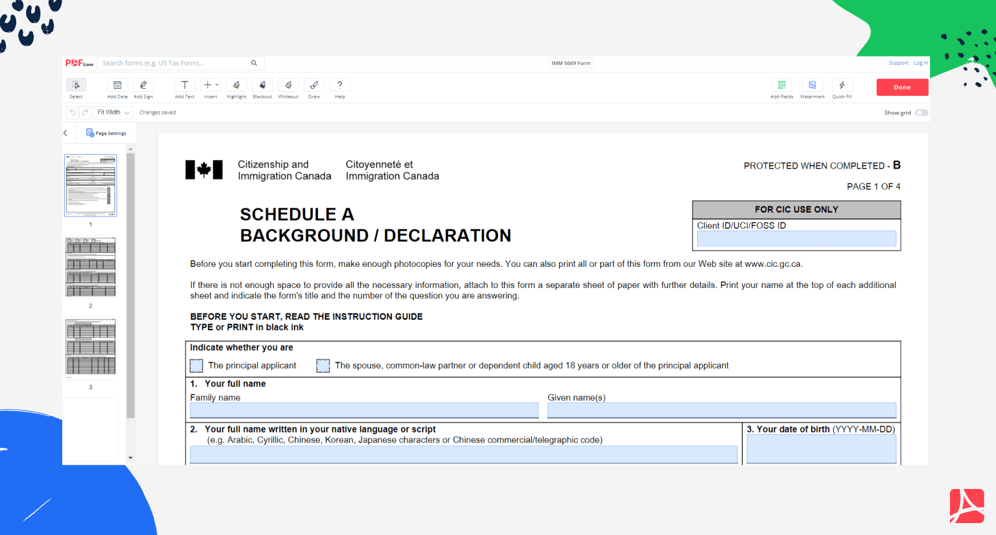The width and height of the screenshot is (996, 535).
Task: Open the page 2 thumbnail
Action: pyautogui.click(x=91, y=267)
